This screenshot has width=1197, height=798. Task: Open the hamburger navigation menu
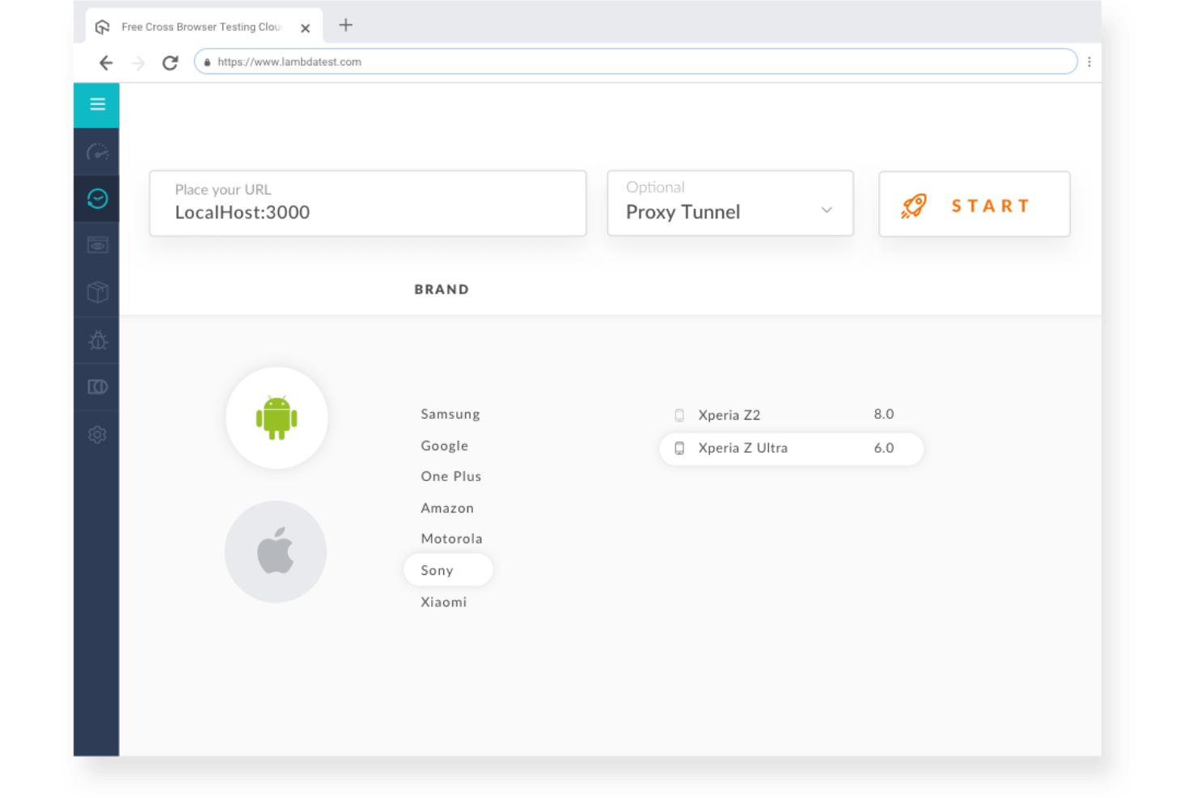pyautogui.click(x=96, y=104)
